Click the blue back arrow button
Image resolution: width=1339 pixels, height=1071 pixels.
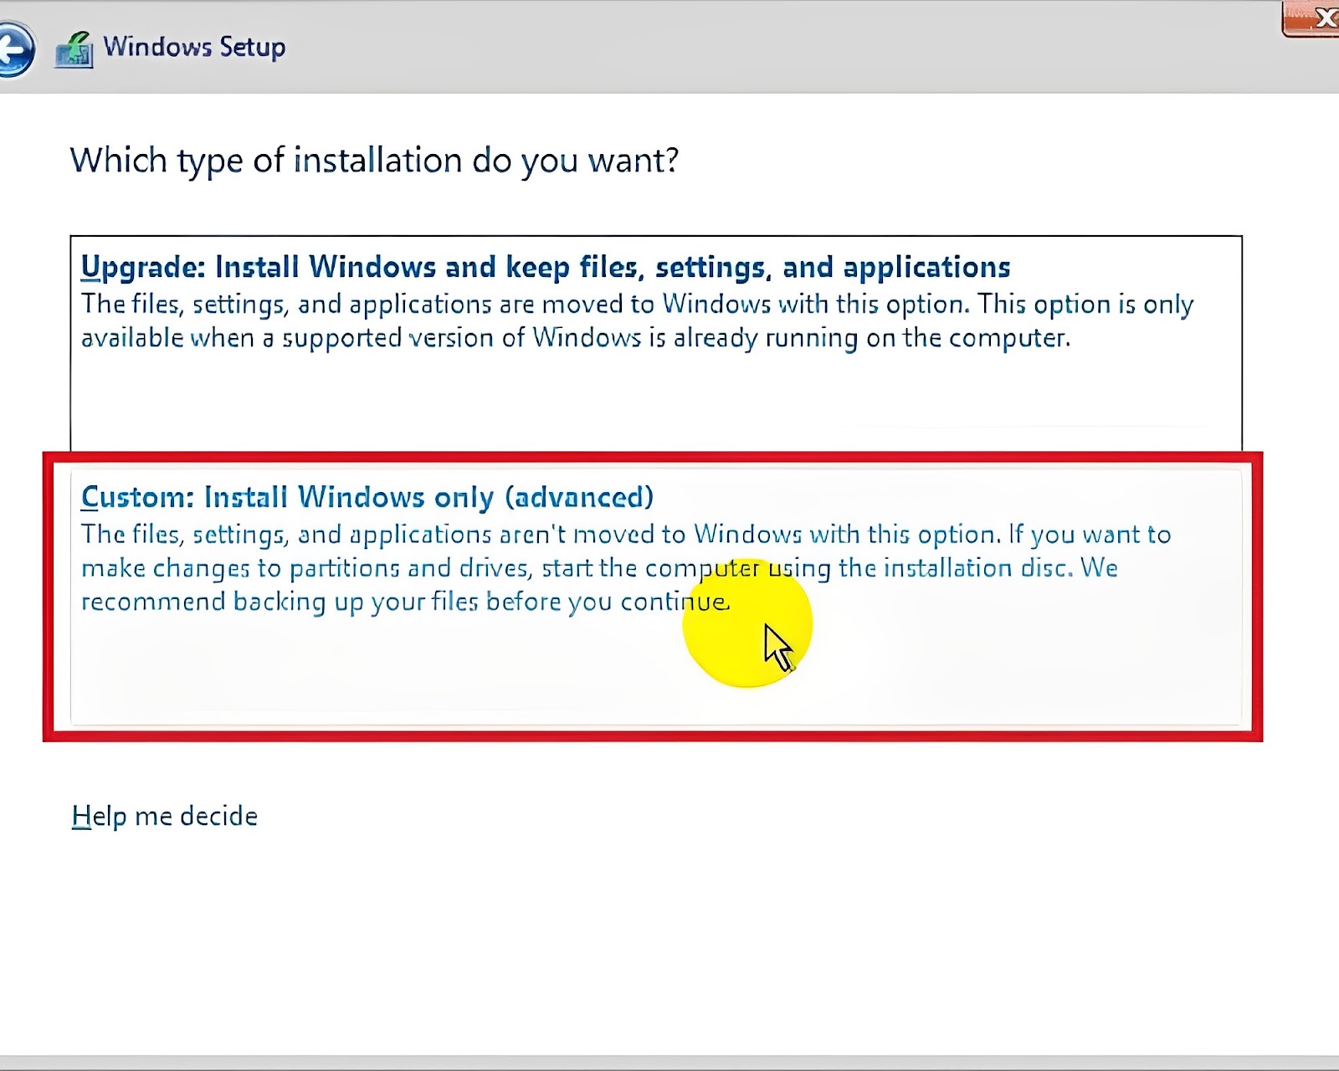(x=15, y=50)
